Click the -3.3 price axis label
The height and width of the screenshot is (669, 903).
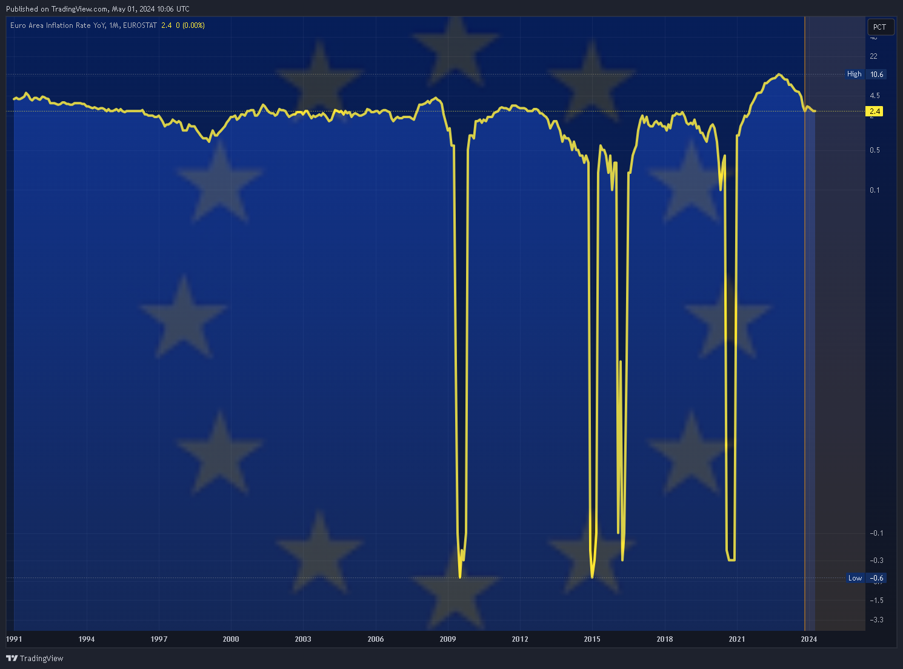(x=876, y=620)
